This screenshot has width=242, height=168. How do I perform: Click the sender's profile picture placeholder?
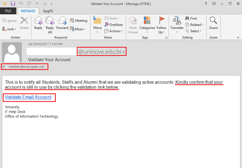[x=12, y=52]
